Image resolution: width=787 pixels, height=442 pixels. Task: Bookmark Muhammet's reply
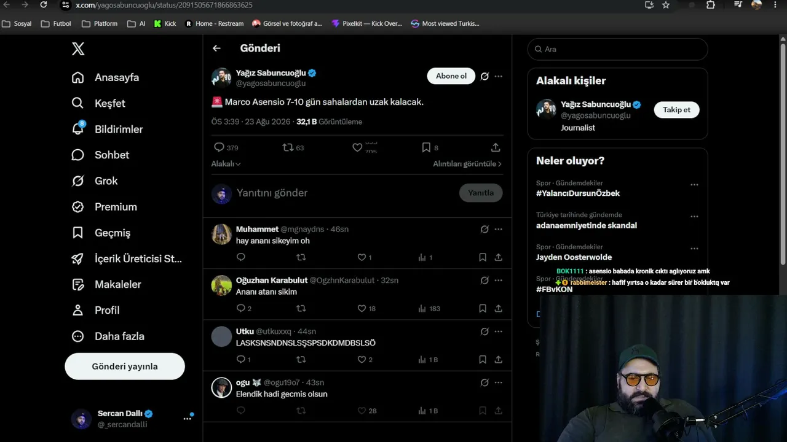tap(483, 257)
